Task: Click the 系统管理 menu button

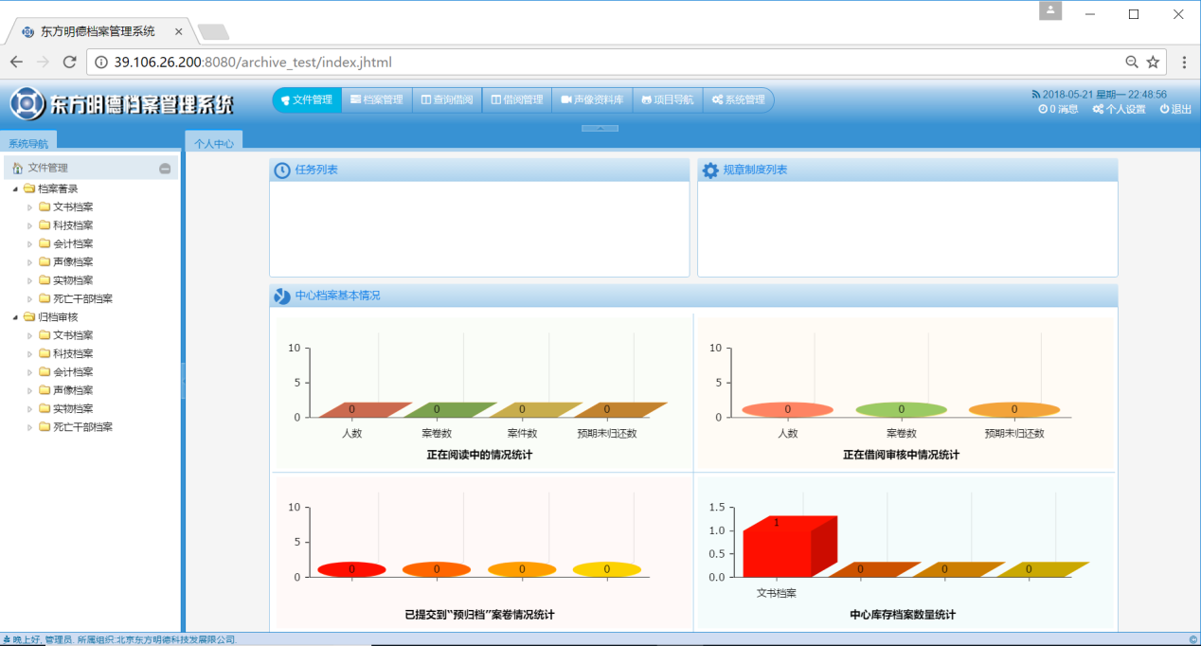Action: pos(739,99)
